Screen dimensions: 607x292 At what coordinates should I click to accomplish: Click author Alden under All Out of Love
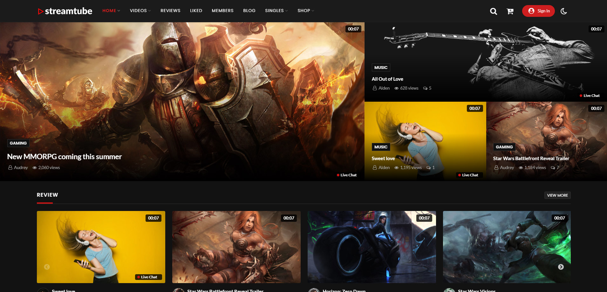click(x=384, y=88)
